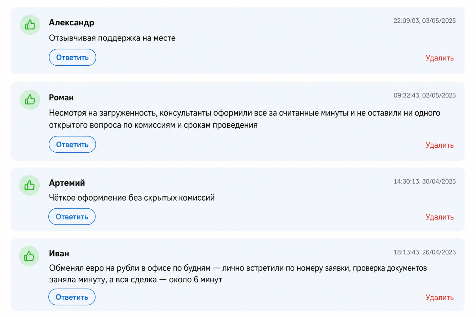Click the review text about скрытых комиссий
Image resolution: width=476 pixels, height=317 pixels.
point(132,198)
